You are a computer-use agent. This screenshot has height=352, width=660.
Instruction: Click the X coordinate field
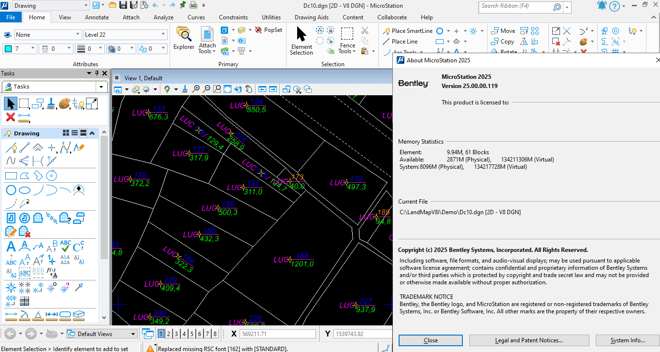click(x=278, y=334)
